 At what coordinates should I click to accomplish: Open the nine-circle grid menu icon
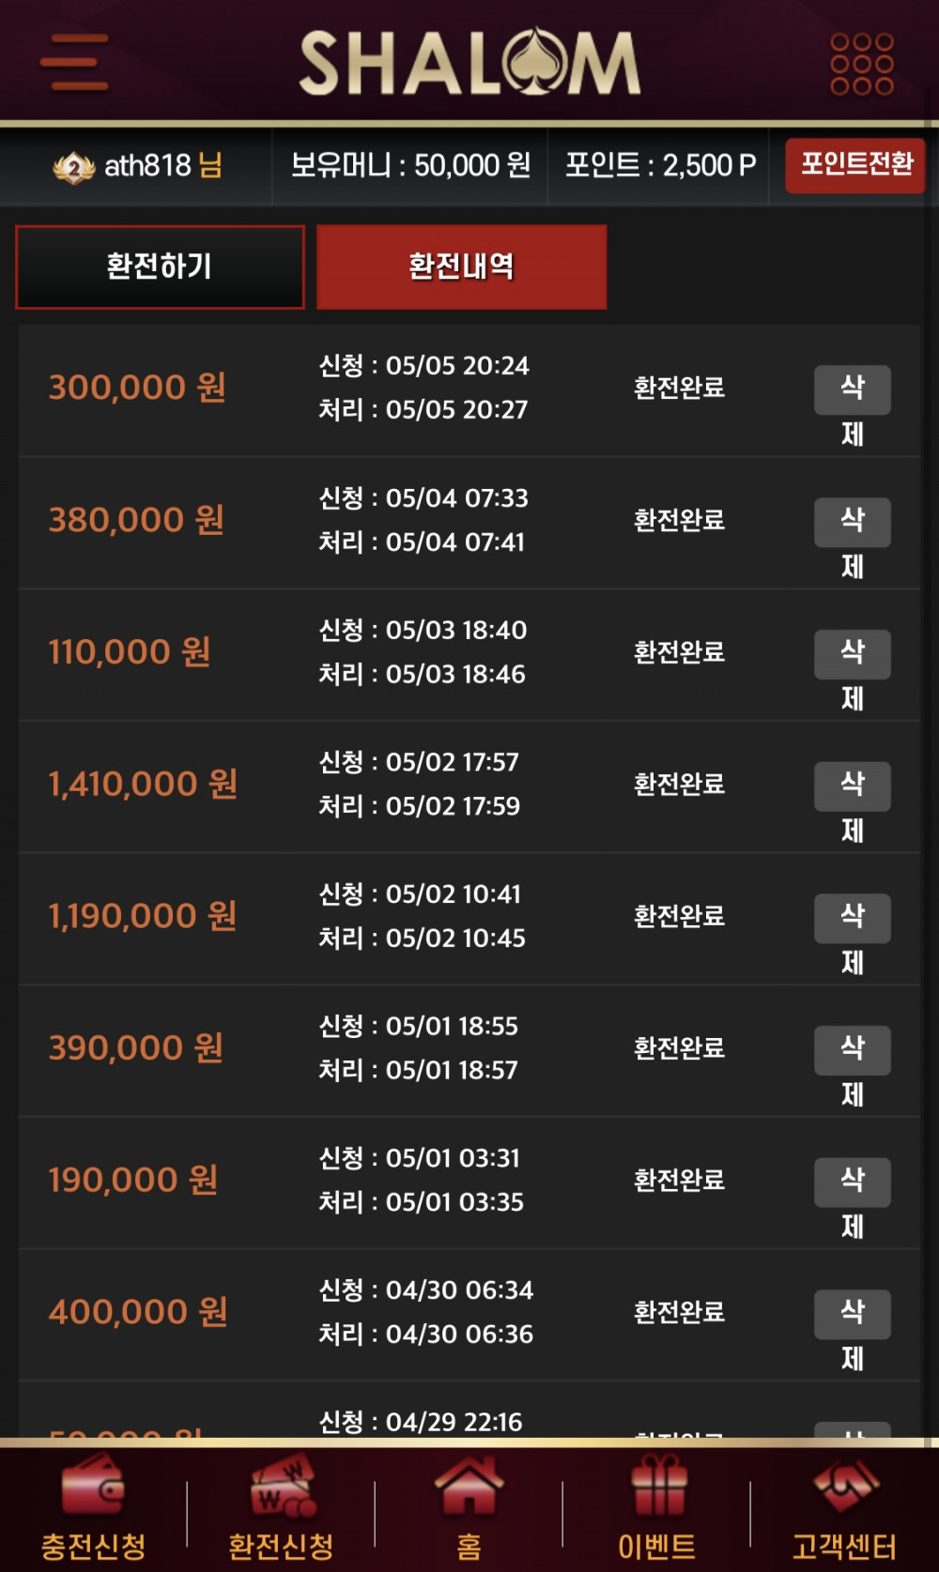click(x=861, y=64)
